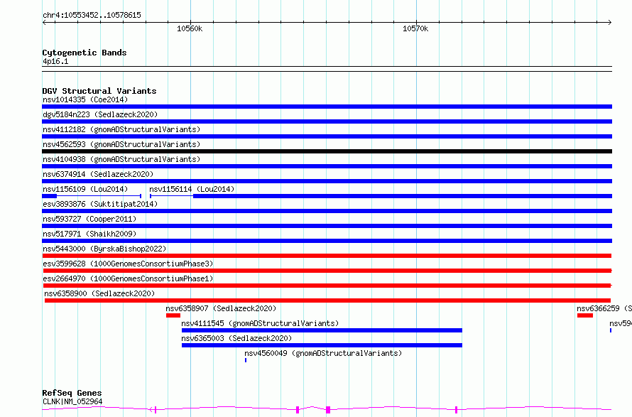
Task: Click the blue bar under nsv4111545
Action: tap(322, 330)
